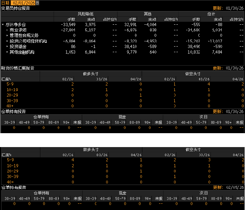Select the 38,410 value in 投资基金 row
Image resolution: width=245 pixels, height=210 pixels.
(x=129, y=46)
